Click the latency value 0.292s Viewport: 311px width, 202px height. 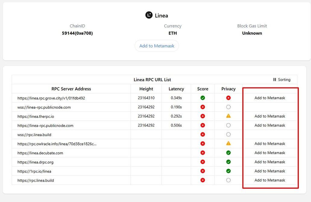[x=176, y=116]
